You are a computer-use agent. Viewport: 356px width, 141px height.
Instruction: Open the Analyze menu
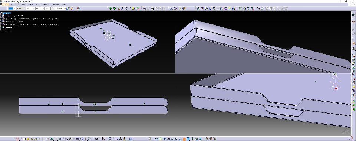[46, 4]
